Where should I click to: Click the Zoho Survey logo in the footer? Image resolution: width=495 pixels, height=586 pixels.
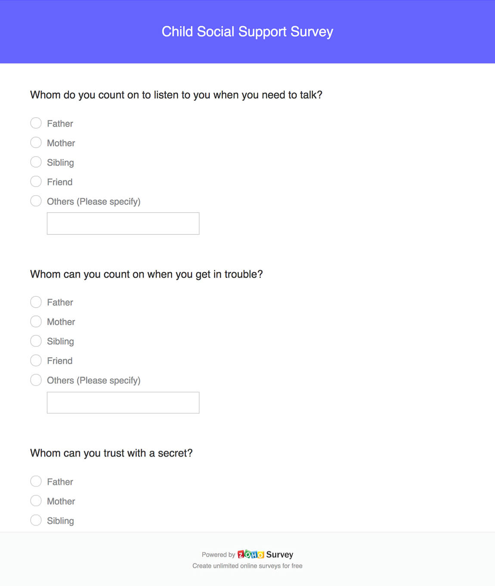pos(251,555)
